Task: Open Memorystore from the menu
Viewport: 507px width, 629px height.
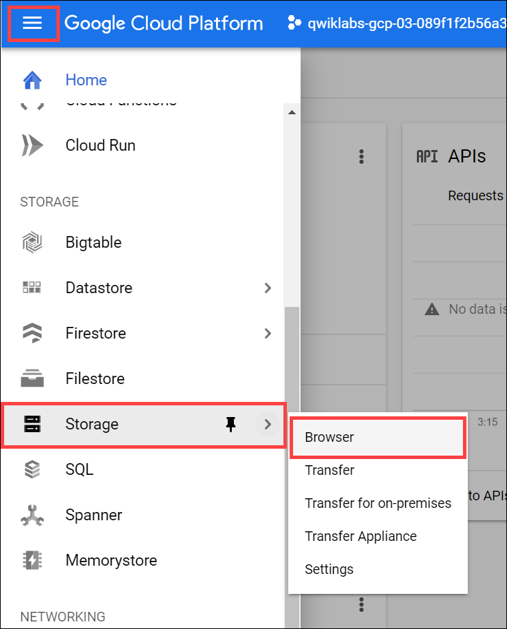Action: click(111, 560)
